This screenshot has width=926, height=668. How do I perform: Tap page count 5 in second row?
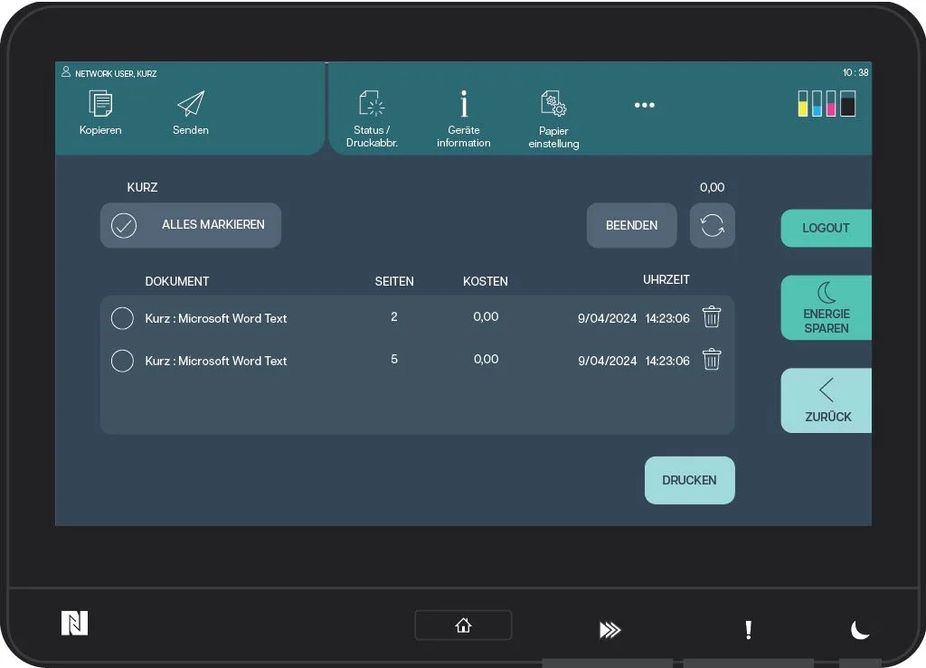click(x=394, y=360)
